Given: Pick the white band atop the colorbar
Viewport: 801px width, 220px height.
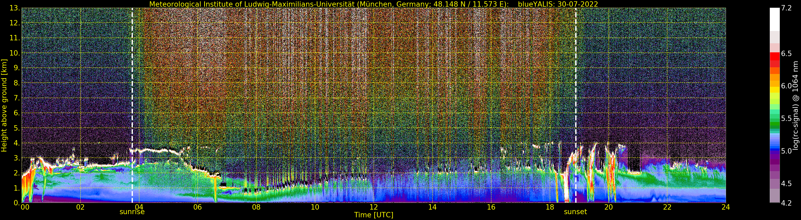Looking at the screenshot, I should 775,19.
